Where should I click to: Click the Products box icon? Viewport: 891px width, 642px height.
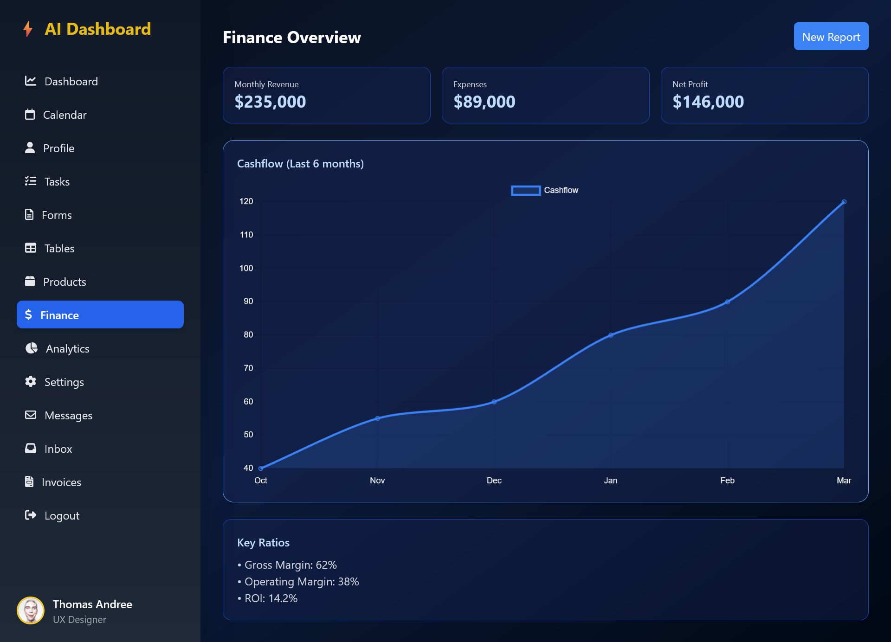point(30,281)
